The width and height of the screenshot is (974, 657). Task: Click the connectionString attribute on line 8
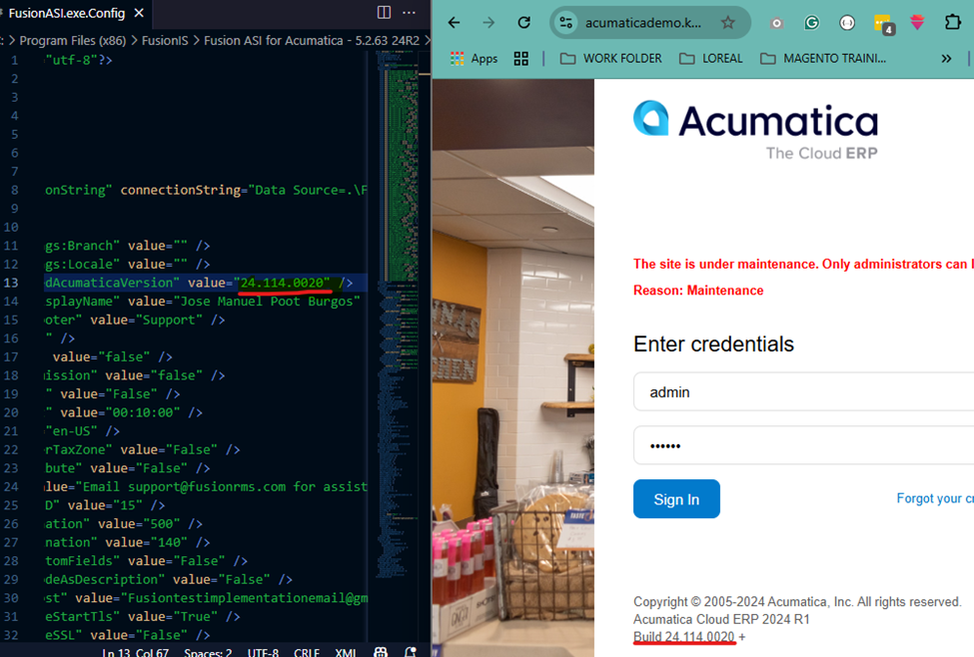click(x=180, y=190)
